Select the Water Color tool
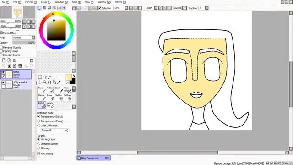Image resolution: width=293 pixels, height=165 pixels. [67, 90]
